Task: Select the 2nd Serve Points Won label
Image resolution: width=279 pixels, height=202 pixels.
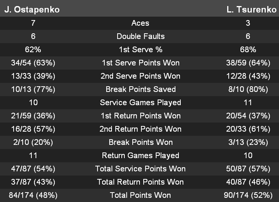Action: (140, 76)
